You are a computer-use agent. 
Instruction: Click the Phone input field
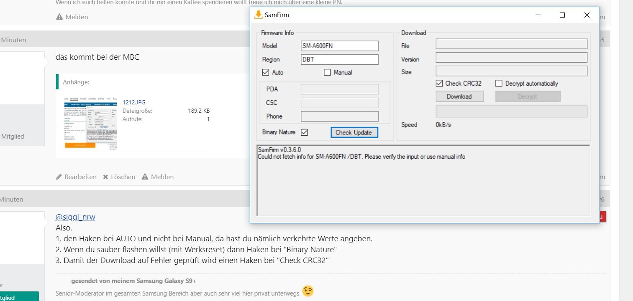[340, 116]
